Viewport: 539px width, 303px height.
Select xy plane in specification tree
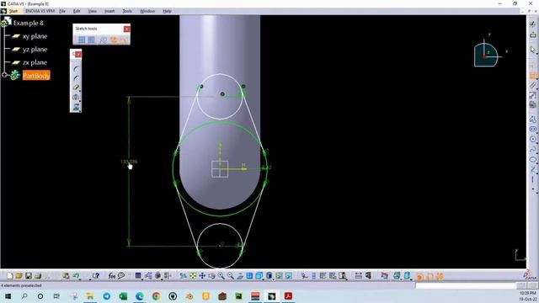(x=35, y=36)
